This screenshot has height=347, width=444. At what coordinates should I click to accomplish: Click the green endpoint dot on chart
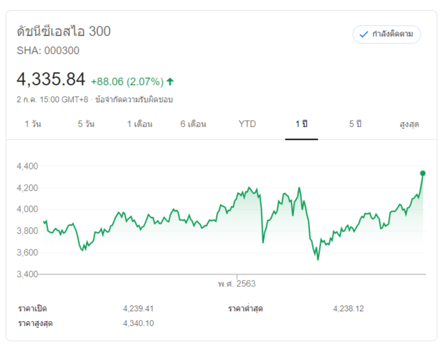pyautogui.click(x=423, y=173)
